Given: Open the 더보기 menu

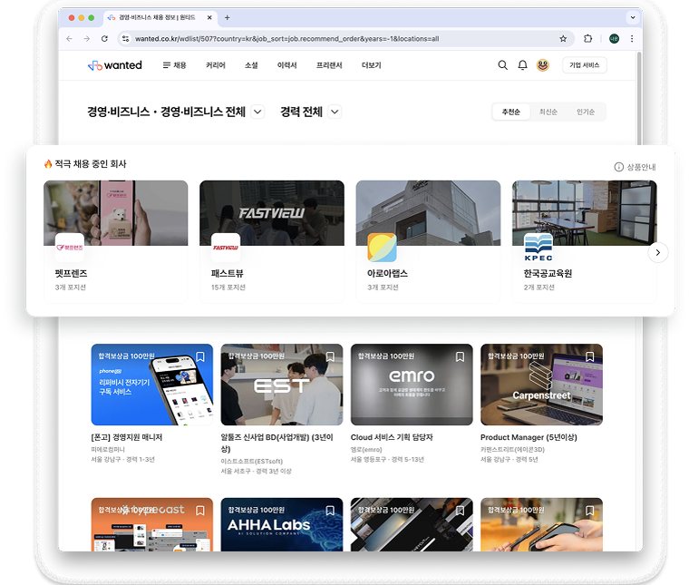Looking at the screenshot, I should [372, 65].
